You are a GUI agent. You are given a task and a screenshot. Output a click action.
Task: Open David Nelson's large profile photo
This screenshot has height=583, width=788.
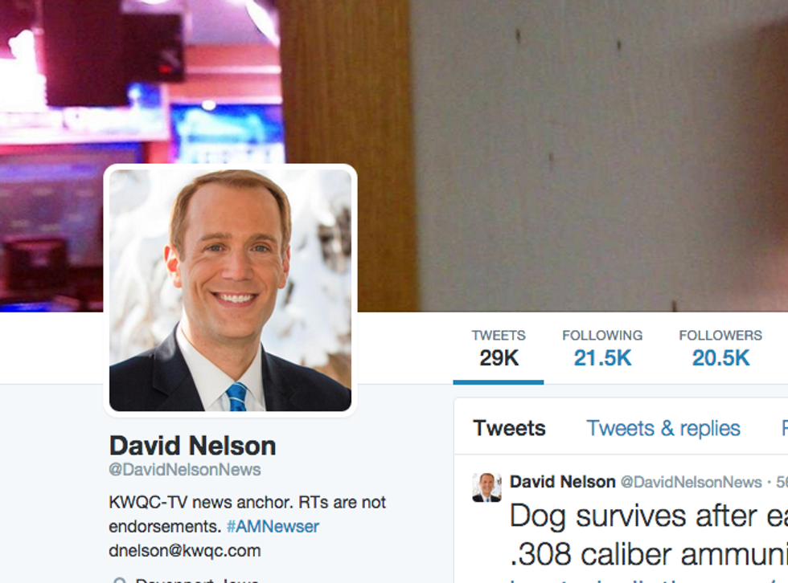tap(230, 290)
